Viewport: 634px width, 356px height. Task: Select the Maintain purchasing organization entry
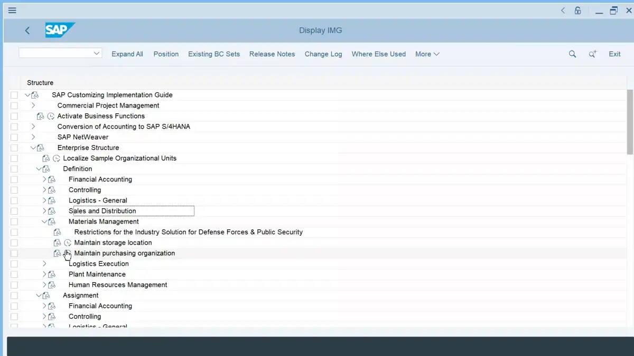pos(125,253)
